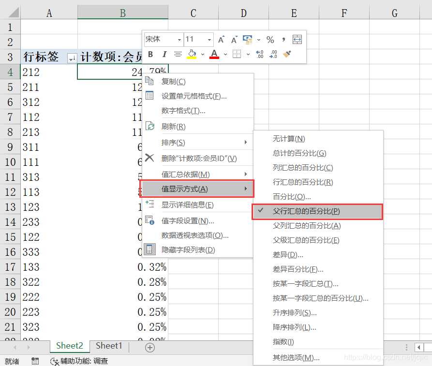Select column C header
The image size is (432, 366).
194,13
